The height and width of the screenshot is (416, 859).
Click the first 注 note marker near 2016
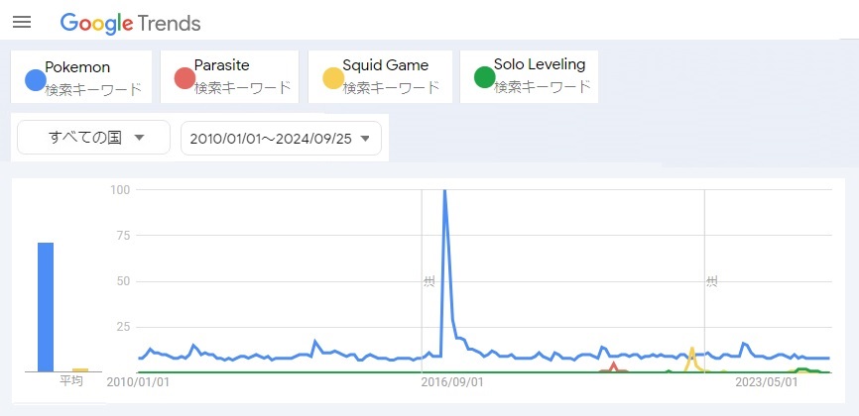point(429,281)
